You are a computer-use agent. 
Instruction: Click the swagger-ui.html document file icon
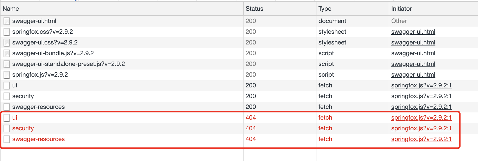click(x=7, y=21)
